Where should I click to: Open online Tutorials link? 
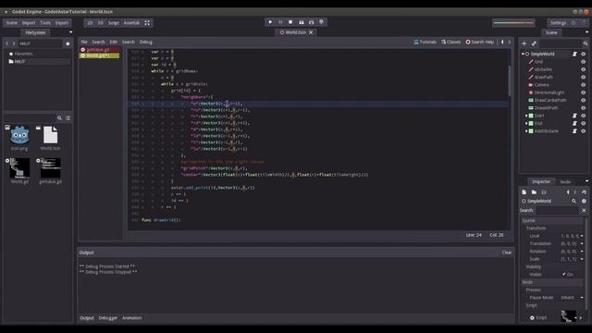click(x=425, y=42)
